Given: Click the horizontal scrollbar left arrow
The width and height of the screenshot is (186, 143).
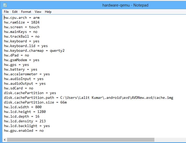Looking at the screenshot, I should click(4, 140).
